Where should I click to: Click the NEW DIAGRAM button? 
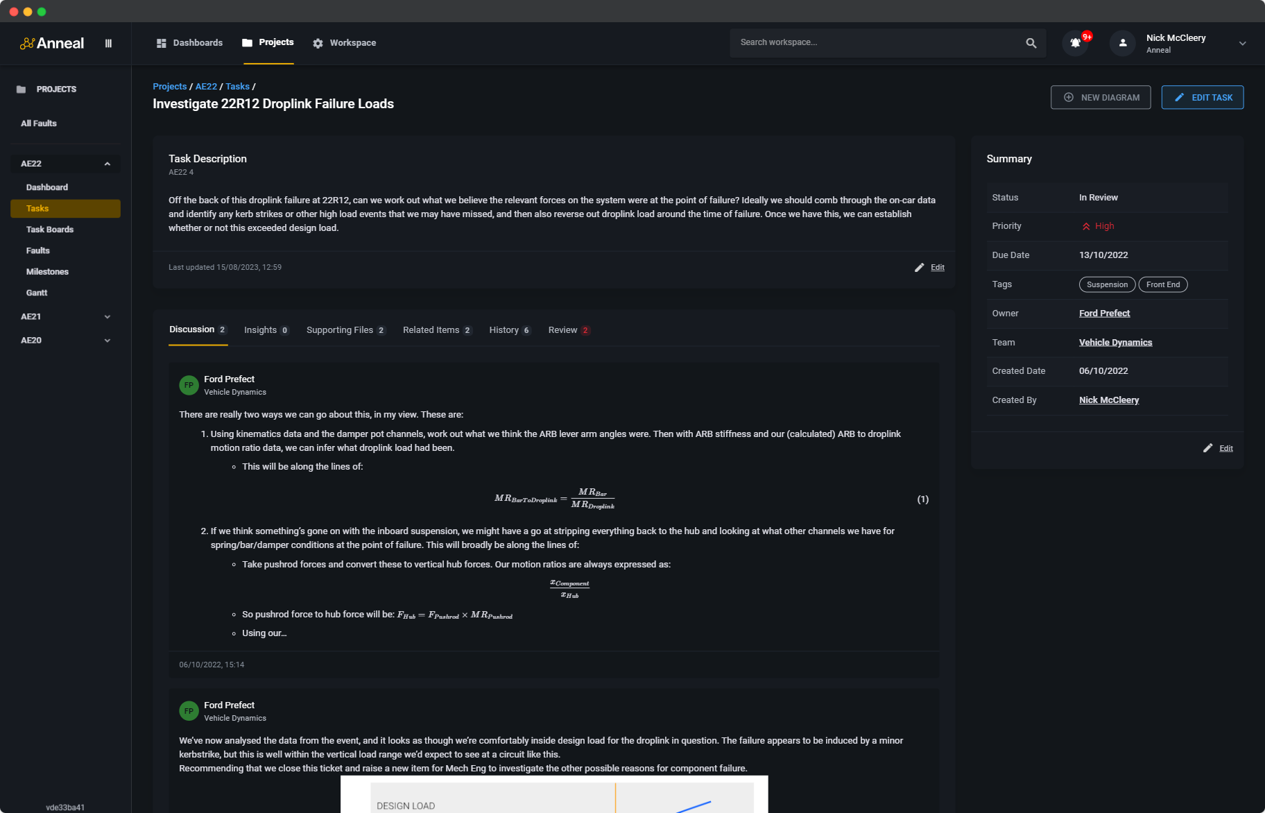point(1101,97)
